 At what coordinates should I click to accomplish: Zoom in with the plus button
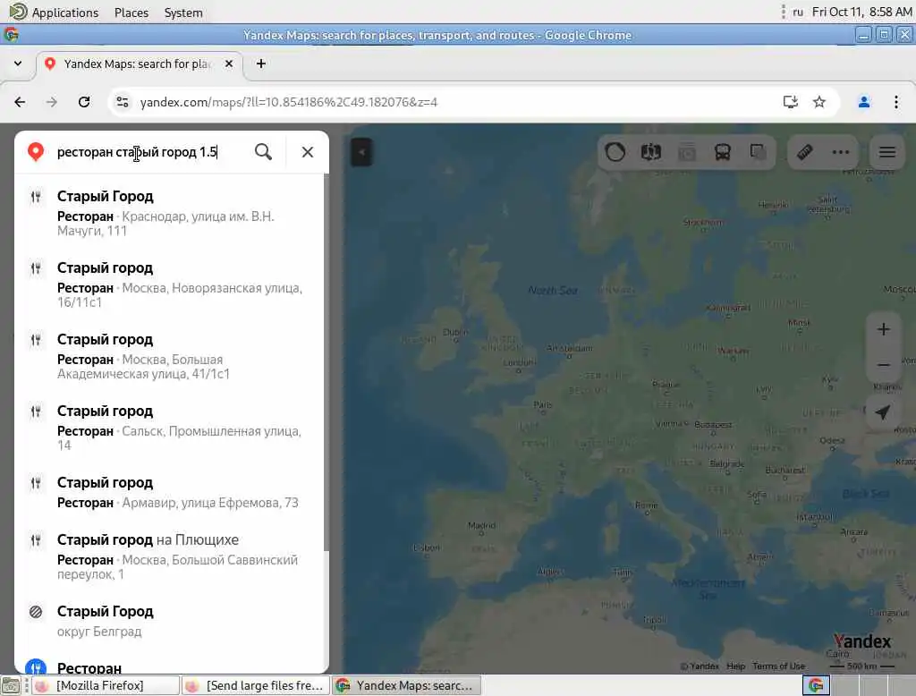click(x=883, y=329)
